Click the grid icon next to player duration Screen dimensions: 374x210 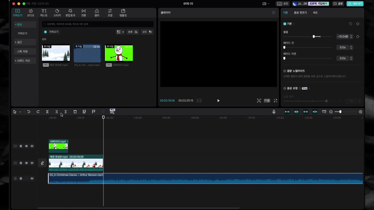coord(199,101)
